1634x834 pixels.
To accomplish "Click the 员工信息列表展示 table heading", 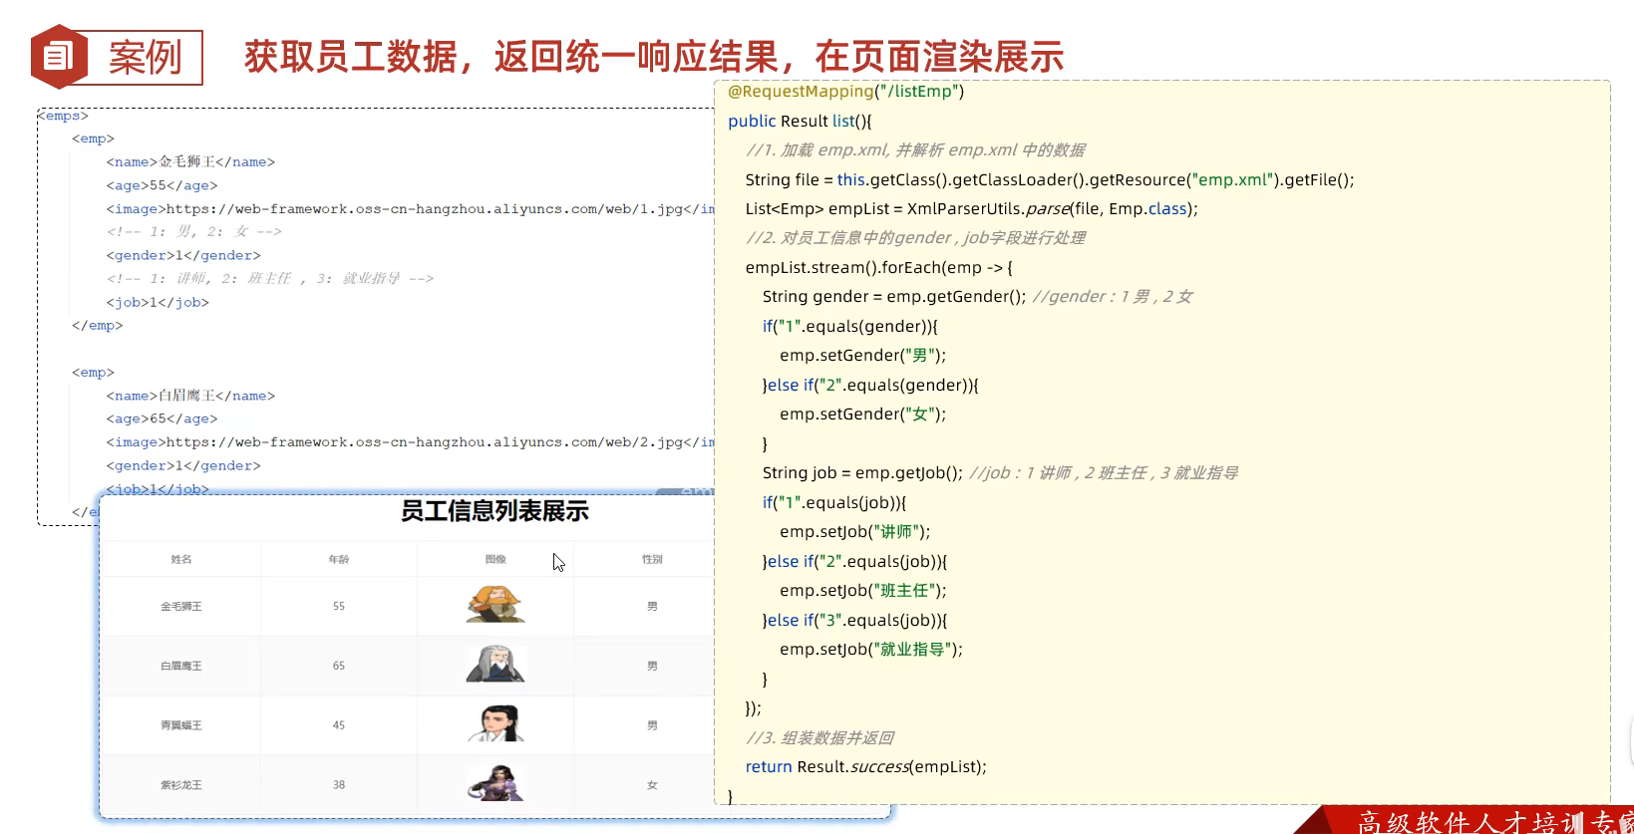I will coord(494,512).
